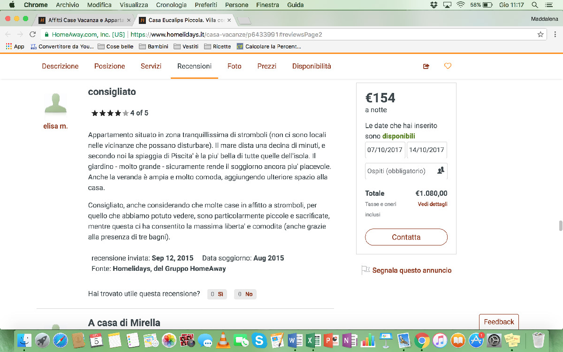Open the check-in date 07/10/2017 picker
This screenshot has height=352, width=563.
pos(385,150)
